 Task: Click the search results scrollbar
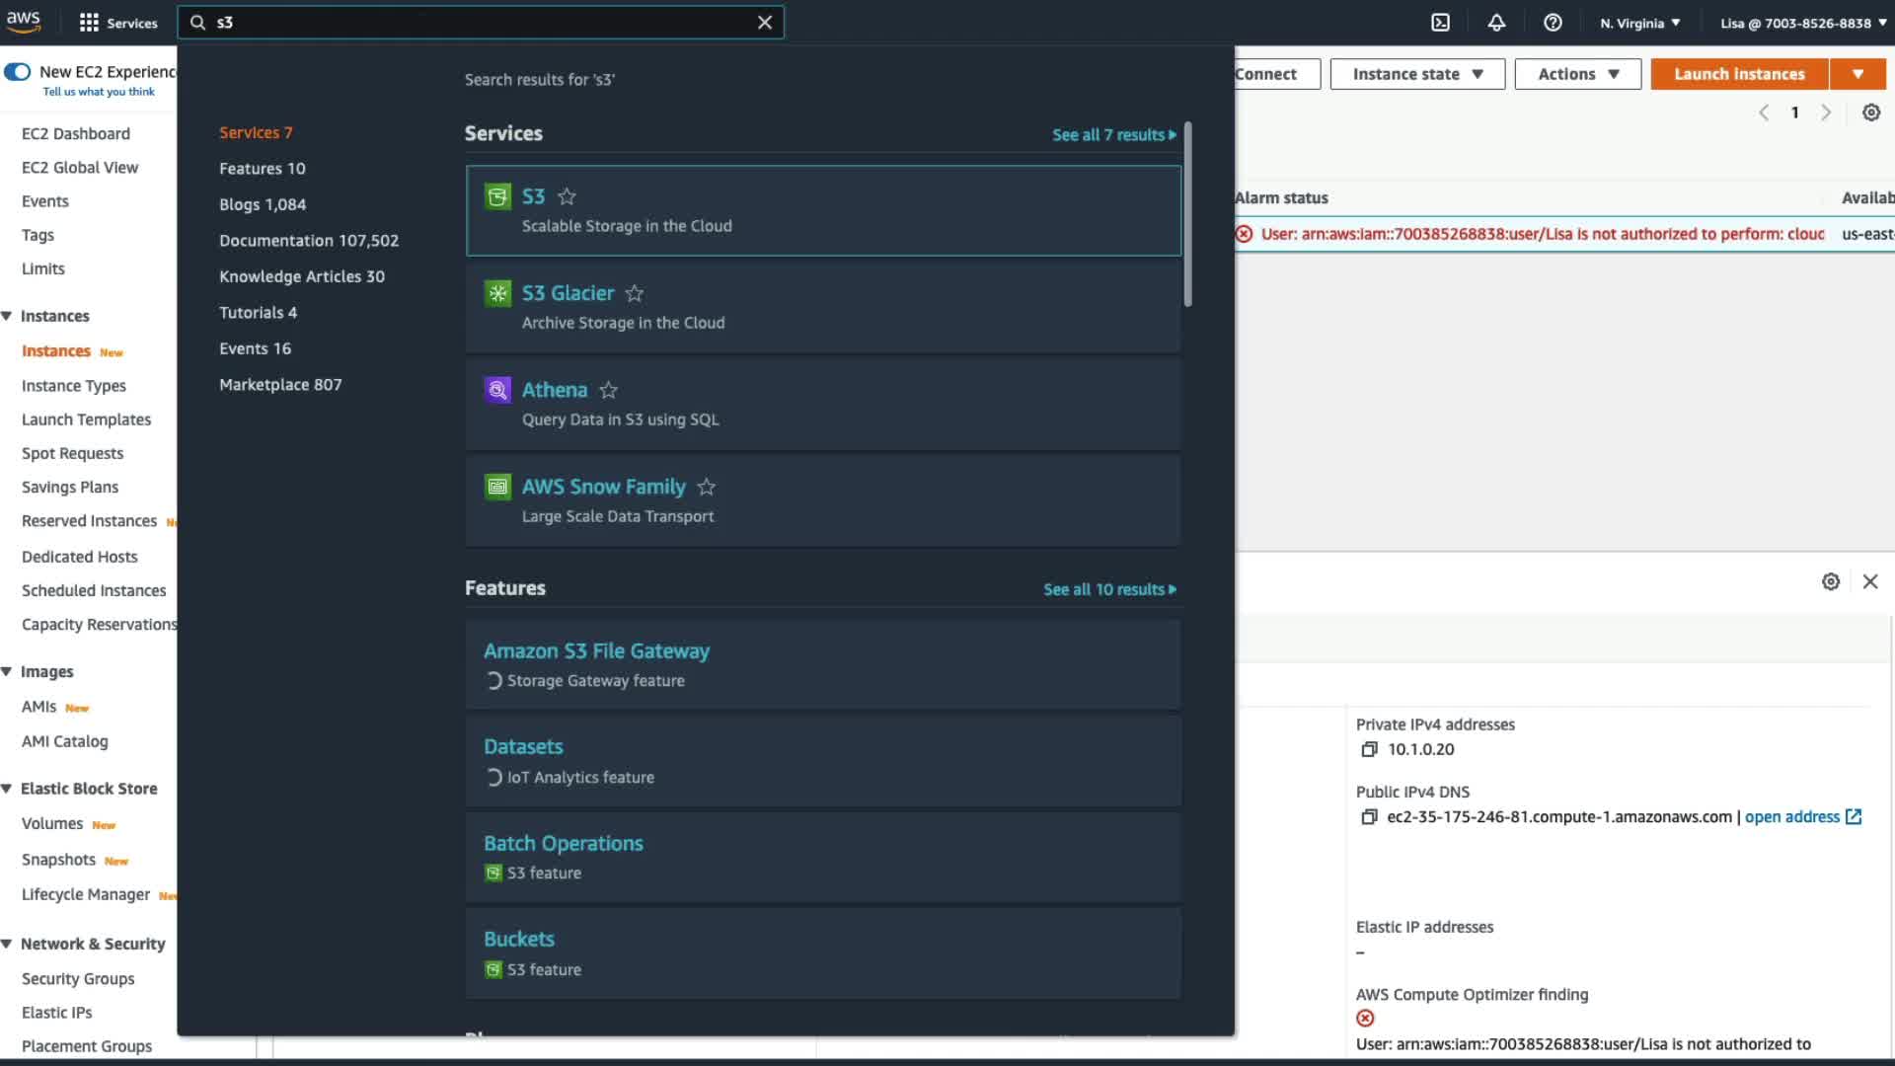tap(1187, 214)
